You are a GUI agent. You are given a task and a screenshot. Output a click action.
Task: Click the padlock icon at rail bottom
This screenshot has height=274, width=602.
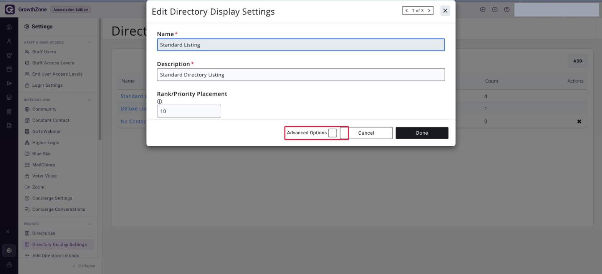tap(9, 264)
